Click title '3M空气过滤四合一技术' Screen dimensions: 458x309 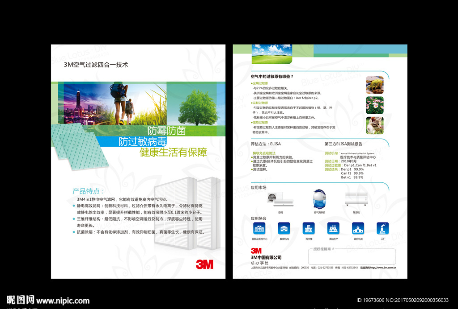point(96,65)
